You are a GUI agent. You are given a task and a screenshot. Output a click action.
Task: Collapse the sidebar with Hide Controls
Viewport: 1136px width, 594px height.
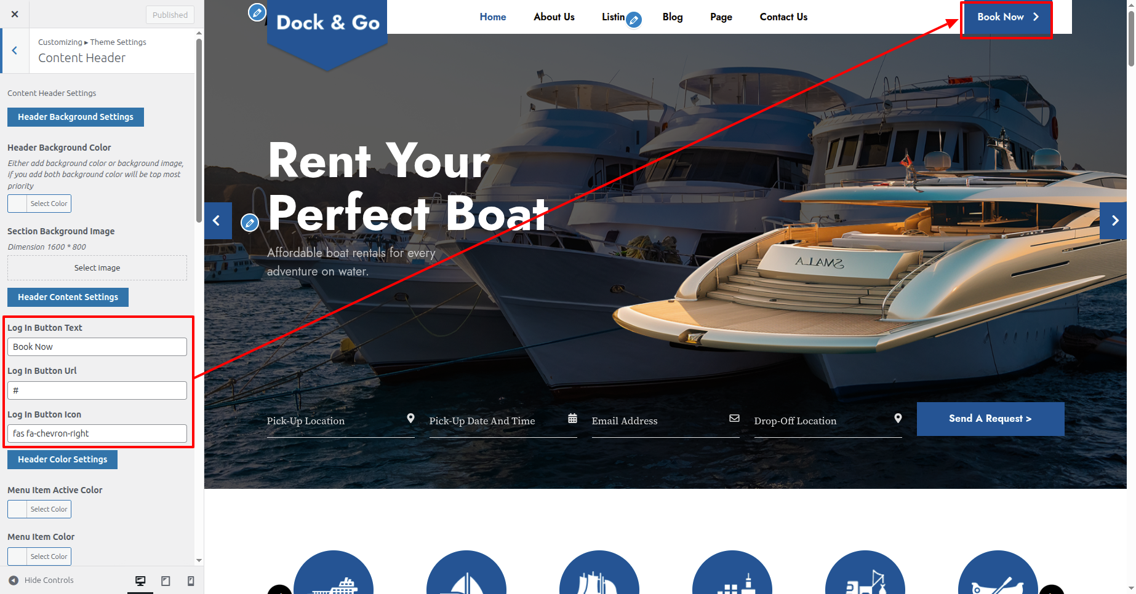click(x=41, y=580)
